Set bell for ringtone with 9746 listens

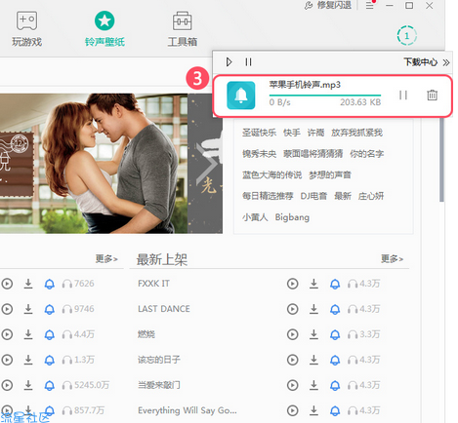50,309
